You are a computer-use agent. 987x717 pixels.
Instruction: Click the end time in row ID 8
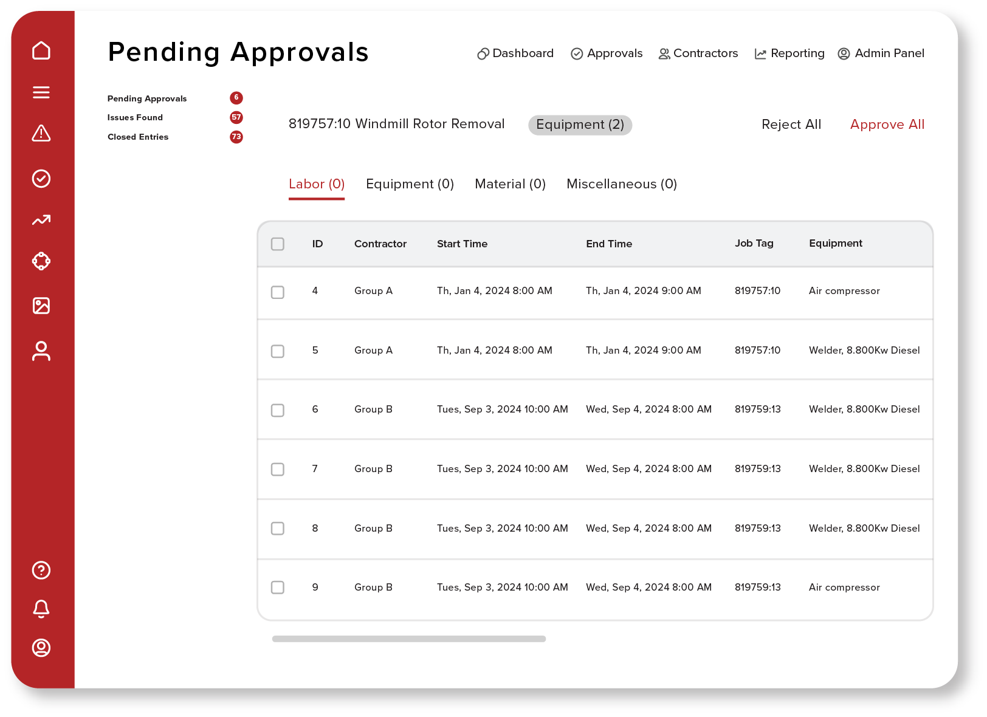point(648,529)
